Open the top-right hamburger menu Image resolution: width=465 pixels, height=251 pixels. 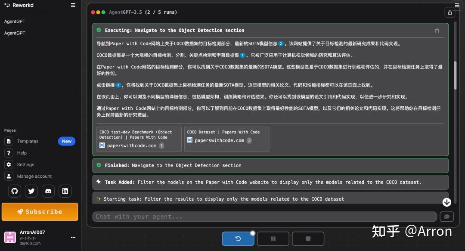(x=457, y=5)
